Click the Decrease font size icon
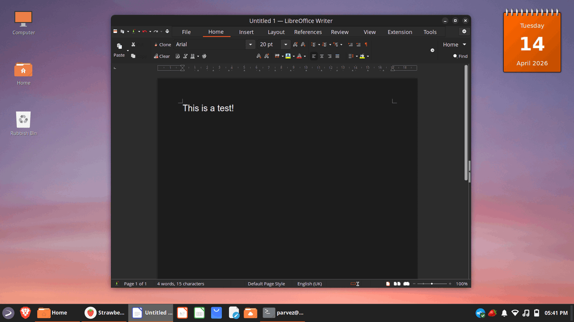574x322 pixels. [303, 44]
